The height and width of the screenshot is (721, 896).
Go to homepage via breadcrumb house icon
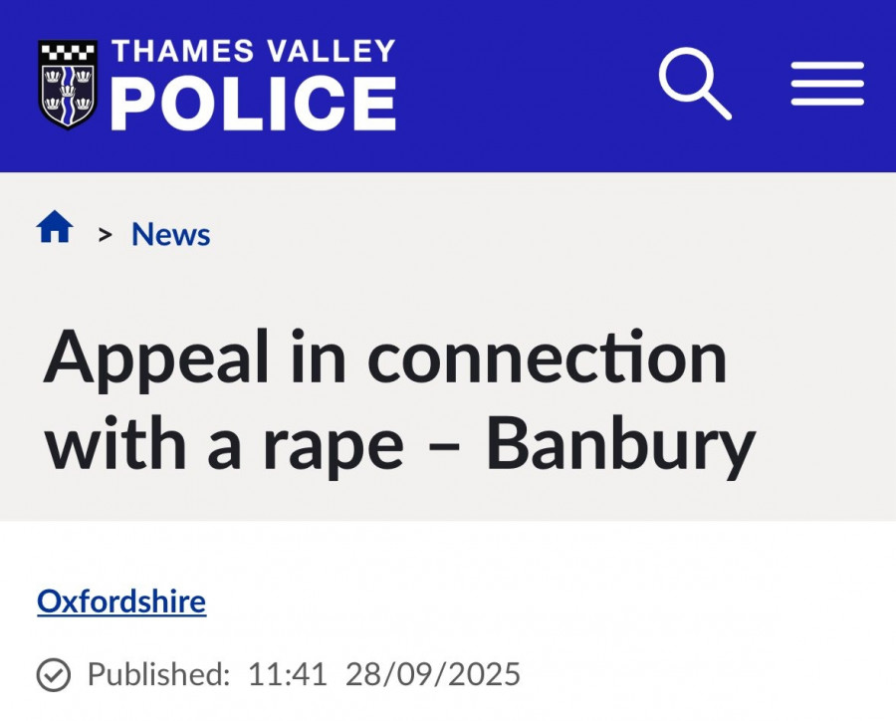[x=55, y=230]
